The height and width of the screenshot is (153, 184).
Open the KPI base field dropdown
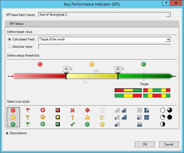(168, 15)
